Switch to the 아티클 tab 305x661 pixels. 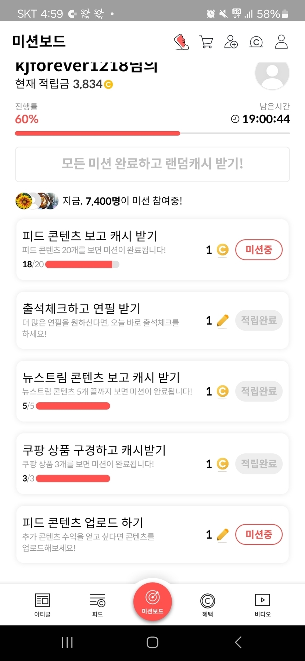(x=42, y=605)
